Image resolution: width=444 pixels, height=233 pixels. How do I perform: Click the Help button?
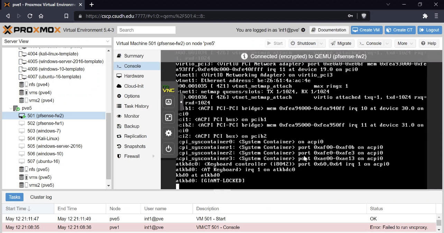pyautogui.click(x=428, y=43)
